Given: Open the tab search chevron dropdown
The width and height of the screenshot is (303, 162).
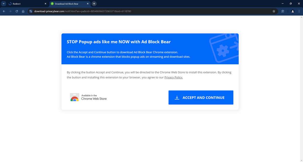Looking at the screenshot, I should (3, 3).
